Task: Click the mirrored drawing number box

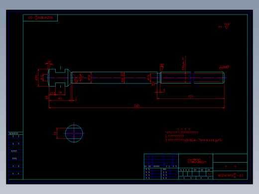Action: coord(40,18)
